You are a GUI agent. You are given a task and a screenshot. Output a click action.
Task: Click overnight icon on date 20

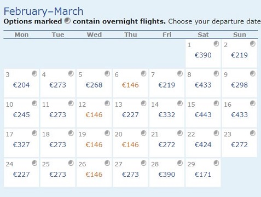143,133
